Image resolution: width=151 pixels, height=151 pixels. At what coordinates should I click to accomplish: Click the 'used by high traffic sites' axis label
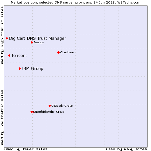[2, 36]
